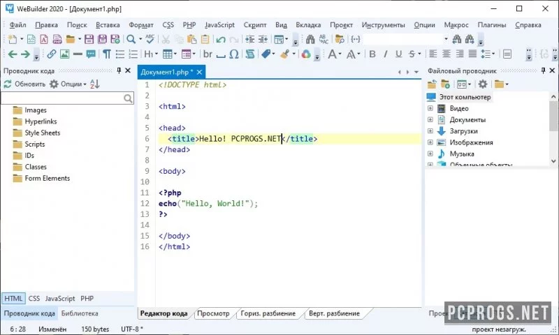Screen dimensions: 559x335
Task: Open the Опции dropdown in Code Explorer
Action: pyautogui.click(x=68, y=84)
